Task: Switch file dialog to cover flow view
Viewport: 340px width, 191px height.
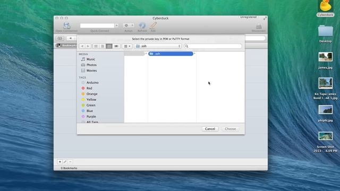Action: 116,46
